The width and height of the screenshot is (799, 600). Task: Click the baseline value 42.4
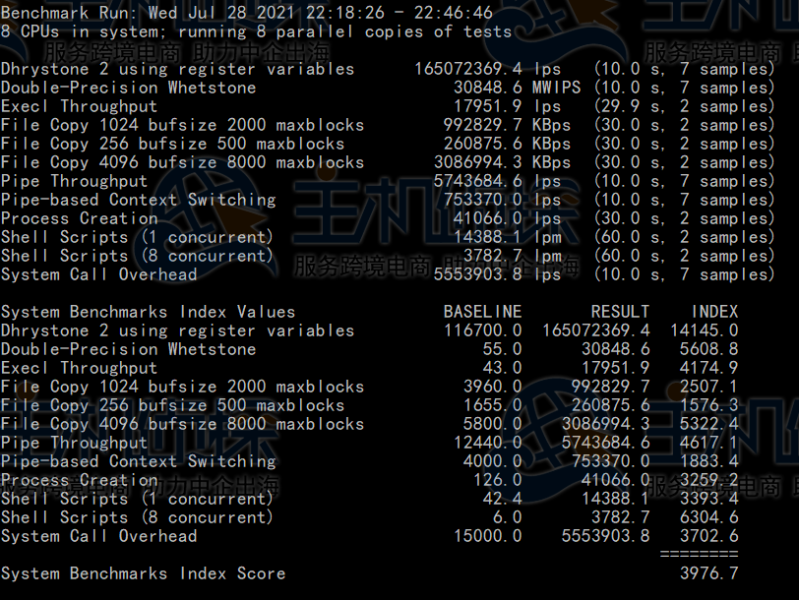tap(502, 499)
